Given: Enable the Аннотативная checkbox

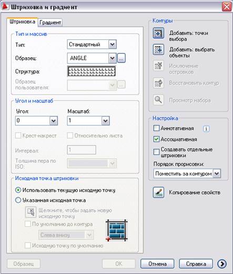Looking at the screenshot, I should point(156,128).
